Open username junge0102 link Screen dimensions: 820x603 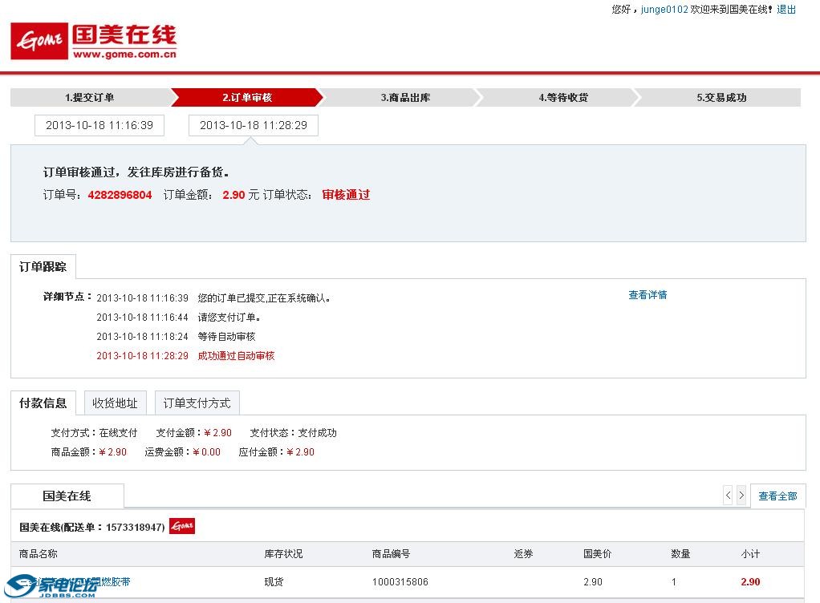(664, 10)
